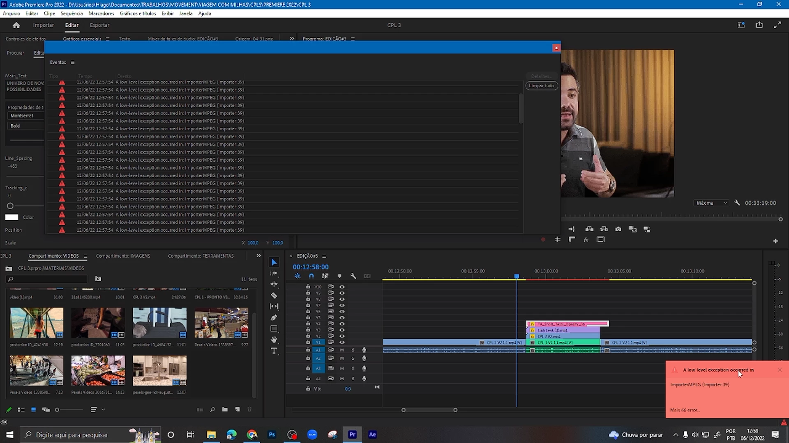Hide track V10 output eye
The height and width of the screenshot is (443, 789).
(342, 287)
